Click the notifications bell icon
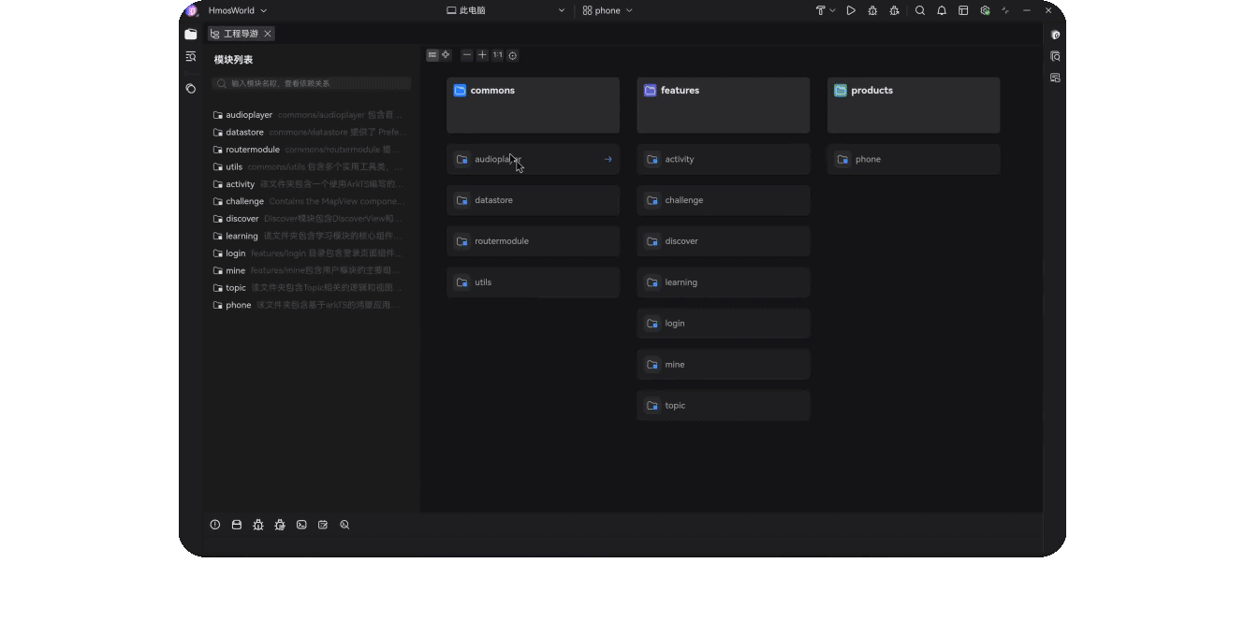This screenshot has width=1245, height=621. (942, 10)
